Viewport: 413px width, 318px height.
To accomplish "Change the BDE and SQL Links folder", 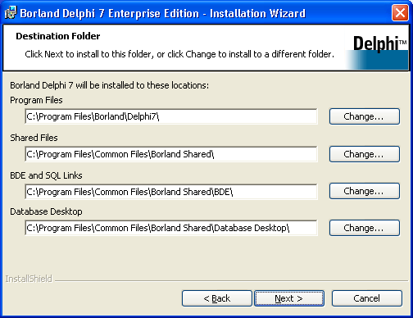I will click(365, 191).
